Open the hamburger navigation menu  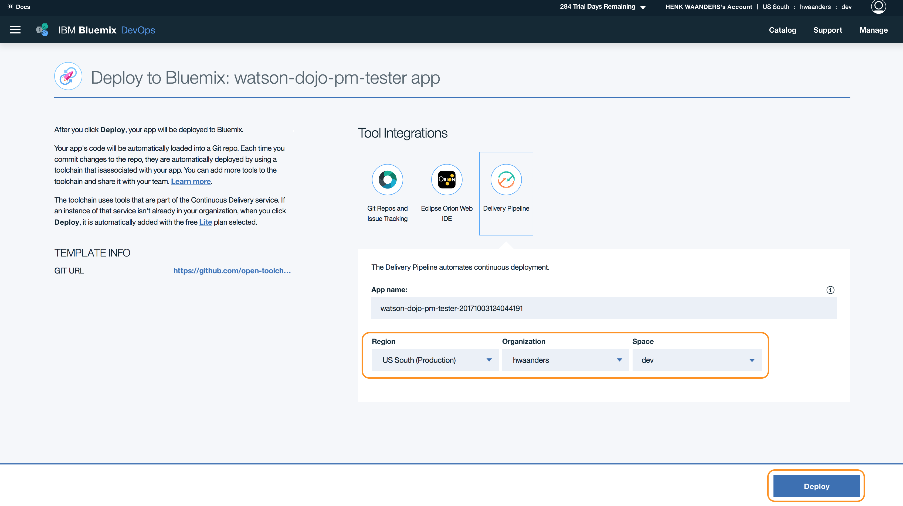point(15,30)
